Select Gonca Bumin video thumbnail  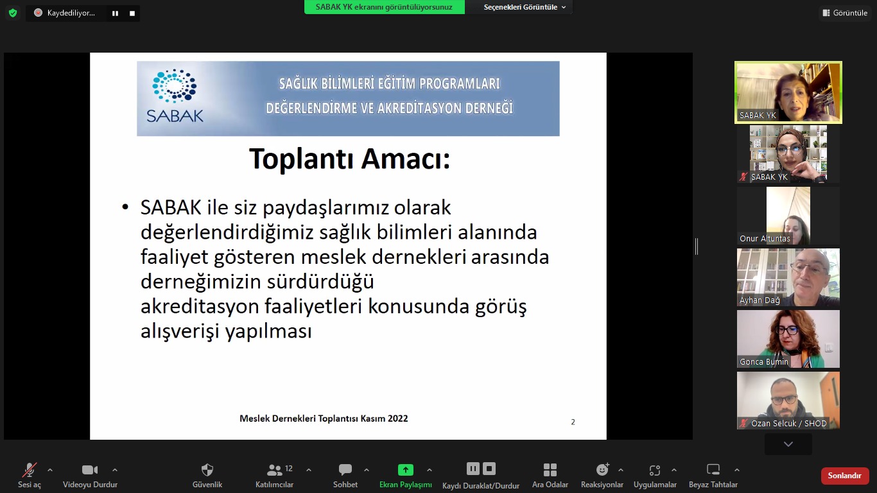788,339
